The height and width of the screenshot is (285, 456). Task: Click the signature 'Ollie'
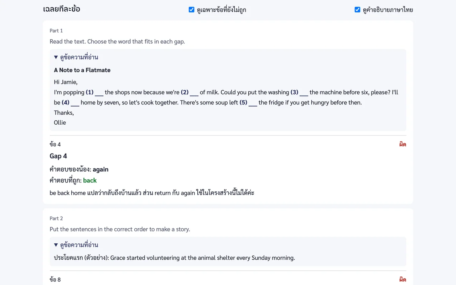60,123
